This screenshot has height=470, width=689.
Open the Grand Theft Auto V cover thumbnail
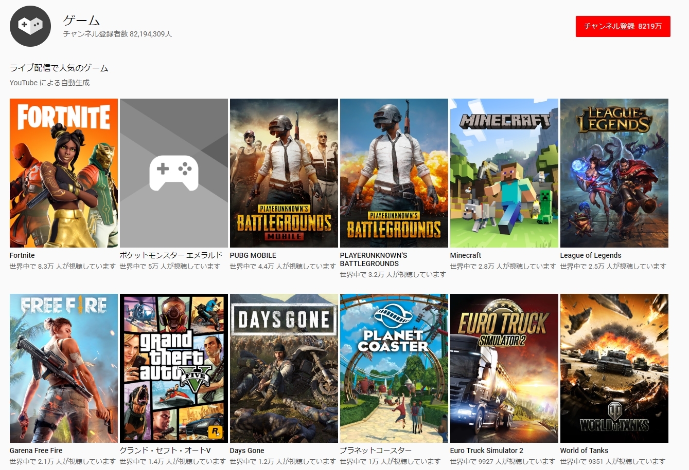point(174,368)
